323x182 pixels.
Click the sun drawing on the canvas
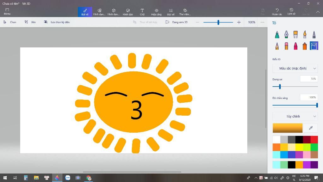[x=133, y=102]
